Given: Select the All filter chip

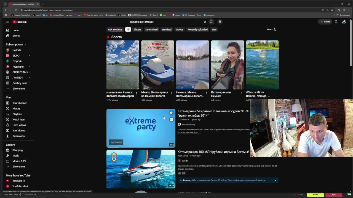Looking at the screenshot, I should (128, 29).
